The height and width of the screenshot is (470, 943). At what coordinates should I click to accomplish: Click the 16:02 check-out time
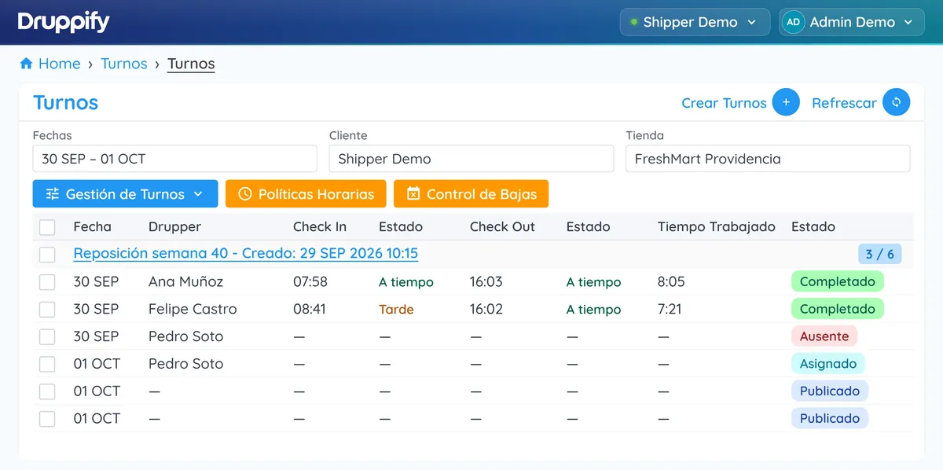pyautogui.click(x=486, y=309)
